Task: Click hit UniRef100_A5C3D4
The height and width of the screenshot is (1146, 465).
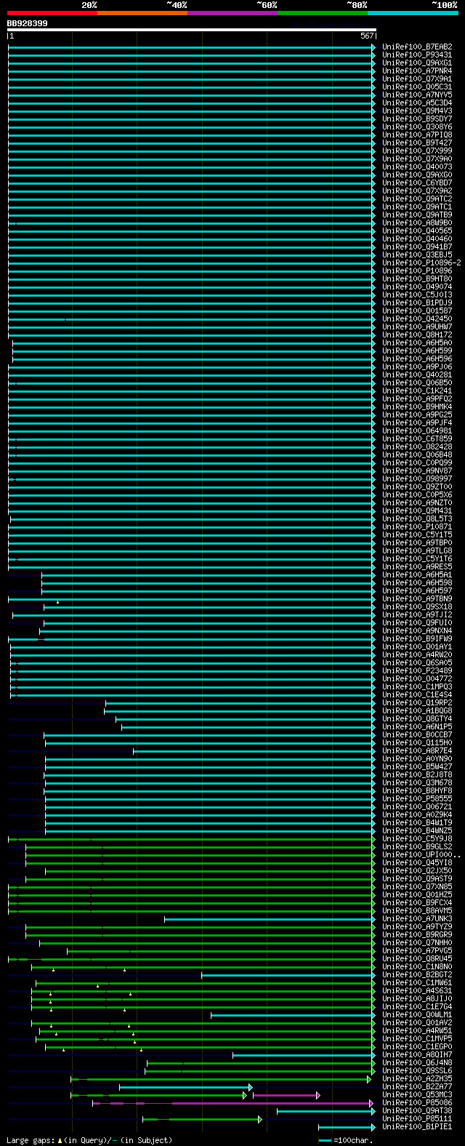Action: tap(417, 103)
